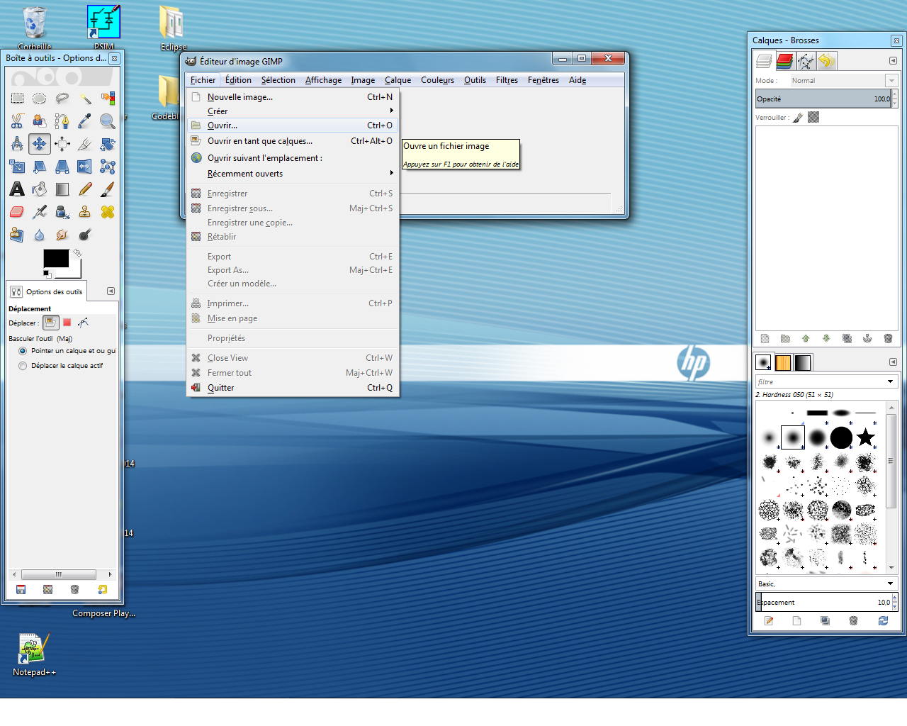Select the Blend gradient tool
Viewport: 907px width, 726px height.
coord(62,189)
